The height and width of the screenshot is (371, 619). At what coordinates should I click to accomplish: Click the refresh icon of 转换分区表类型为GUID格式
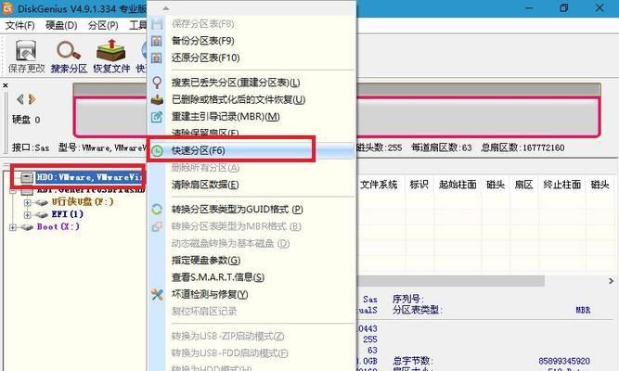pyautogui.click(x=157, y=210)
